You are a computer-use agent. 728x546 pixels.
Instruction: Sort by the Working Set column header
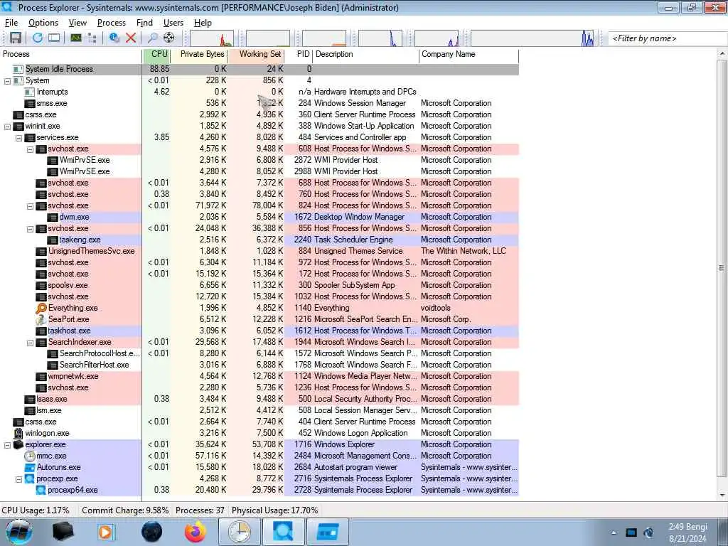(256, 54)
